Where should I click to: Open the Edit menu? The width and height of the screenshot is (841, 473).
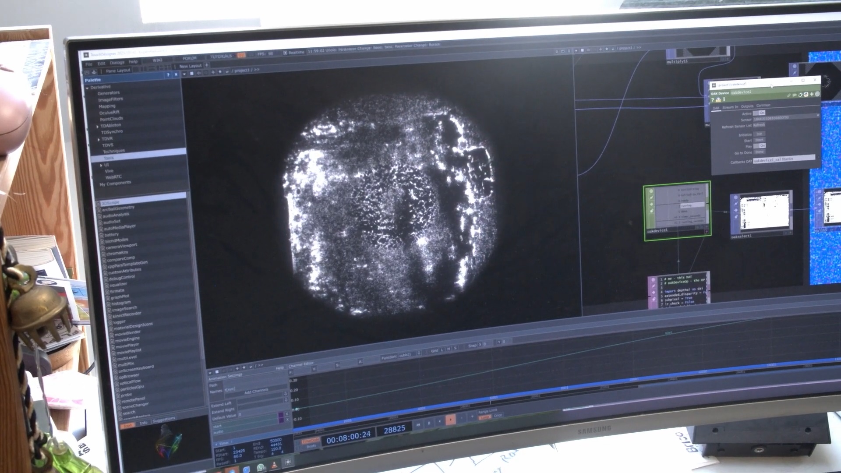pyautogui.click(x=101, y=64)
